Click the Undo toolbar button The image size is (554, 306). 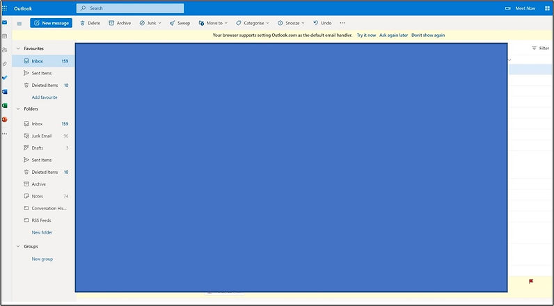click(x=322, y=23)
